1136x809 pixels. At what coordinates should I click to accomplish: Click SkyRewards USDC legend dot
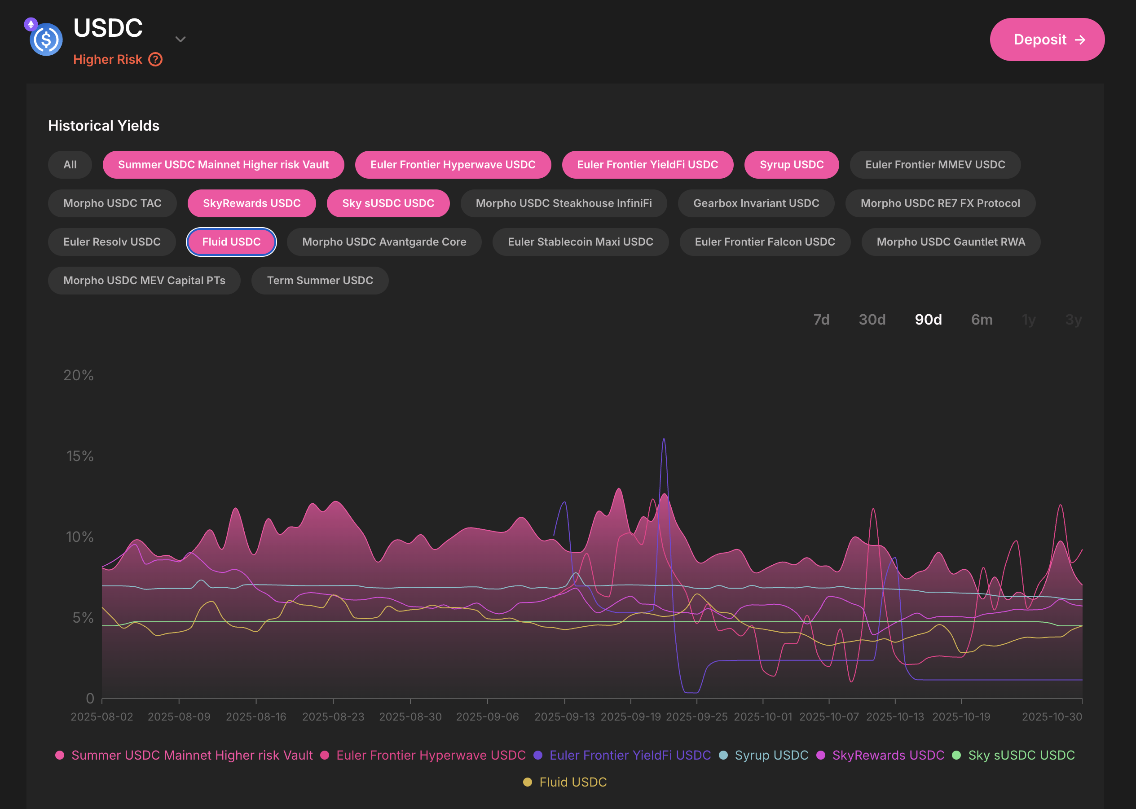tap(820, 755)
